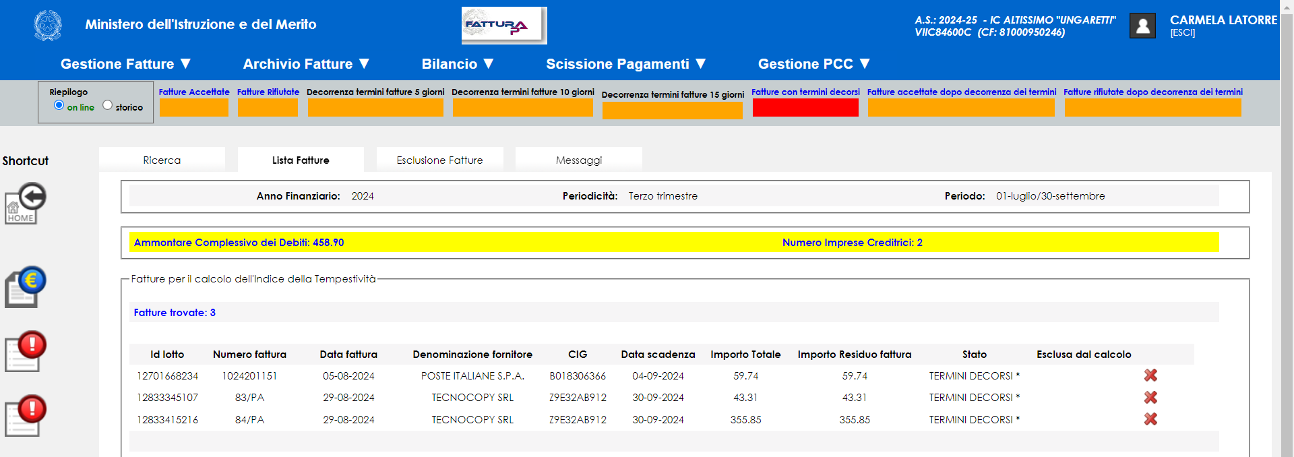Expand the Gestione Fatture menu
Screen dimensions: 1294x457
[x=126, y=64]
